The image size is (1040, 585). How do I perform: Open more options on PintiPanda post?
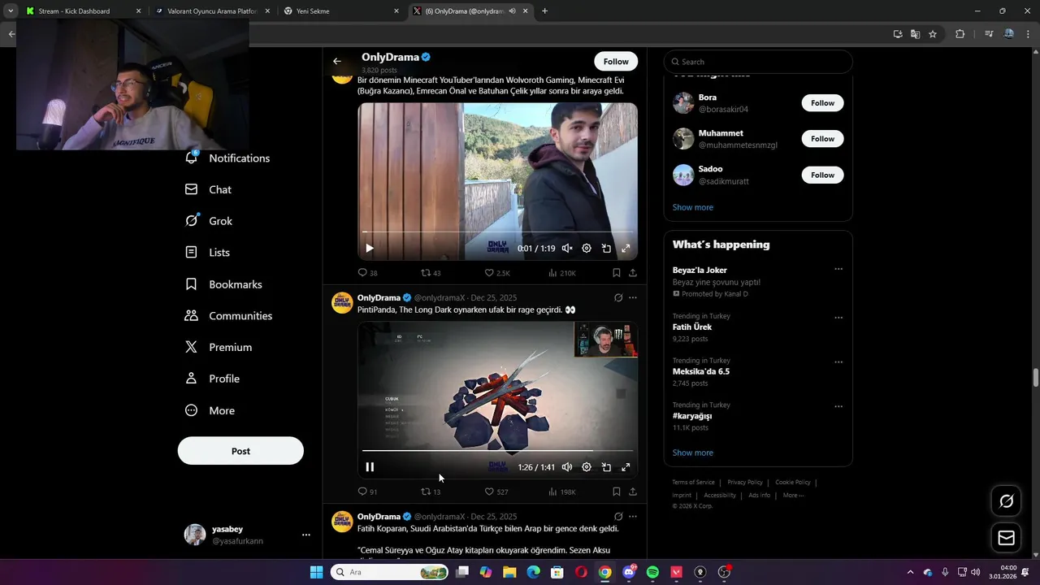(633, 298)
